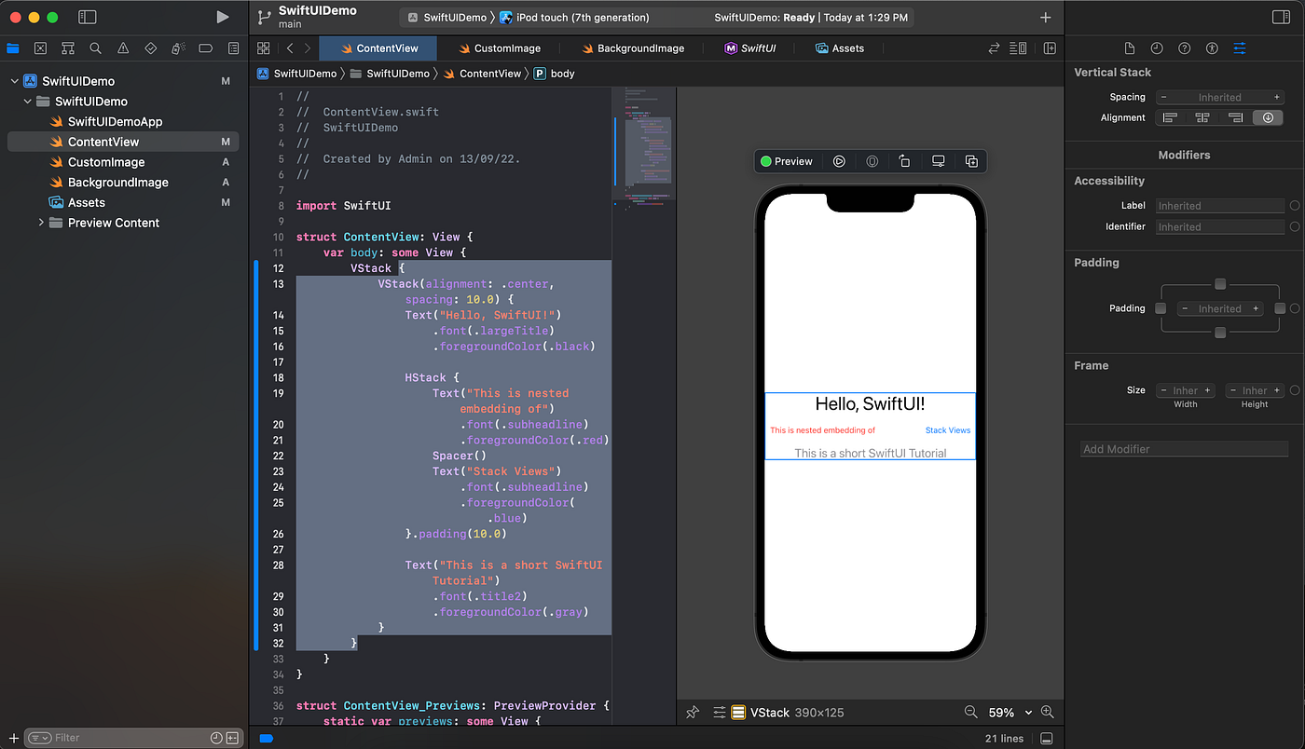Increase Spacing with the plus stepper
The height and width of the screenshot is (749, 1305).
1275,97
